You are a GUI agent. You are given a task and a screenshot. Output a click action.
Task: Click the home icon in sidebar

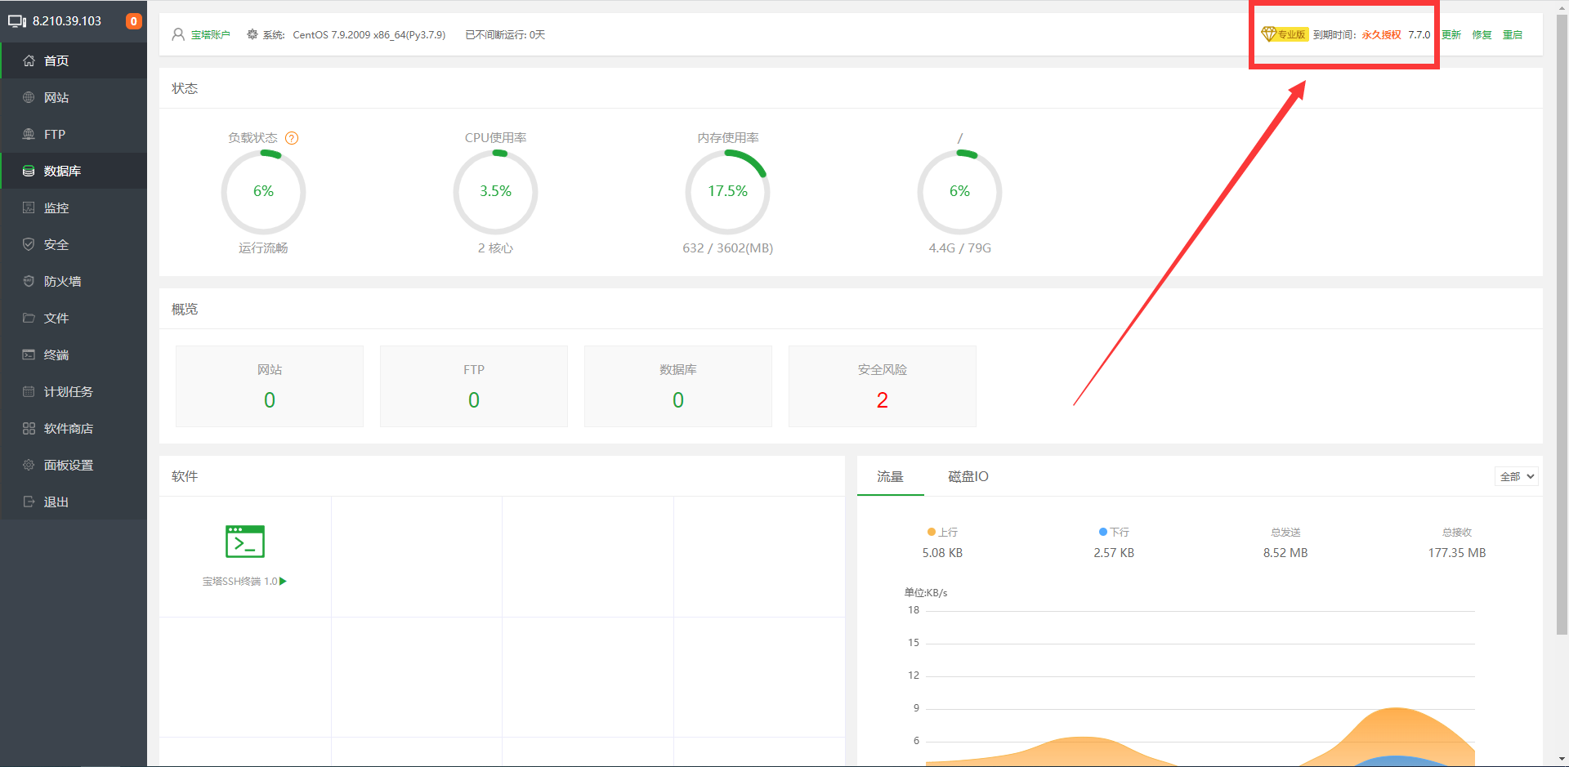point(29,61)
